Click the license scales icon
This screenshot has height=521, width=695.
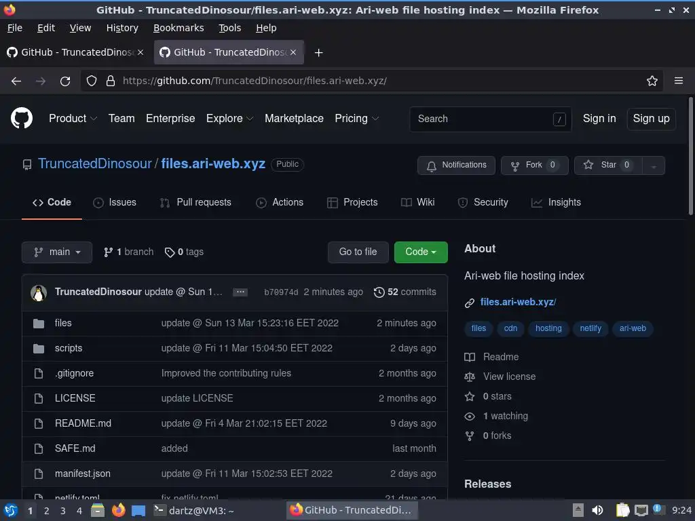470,377
